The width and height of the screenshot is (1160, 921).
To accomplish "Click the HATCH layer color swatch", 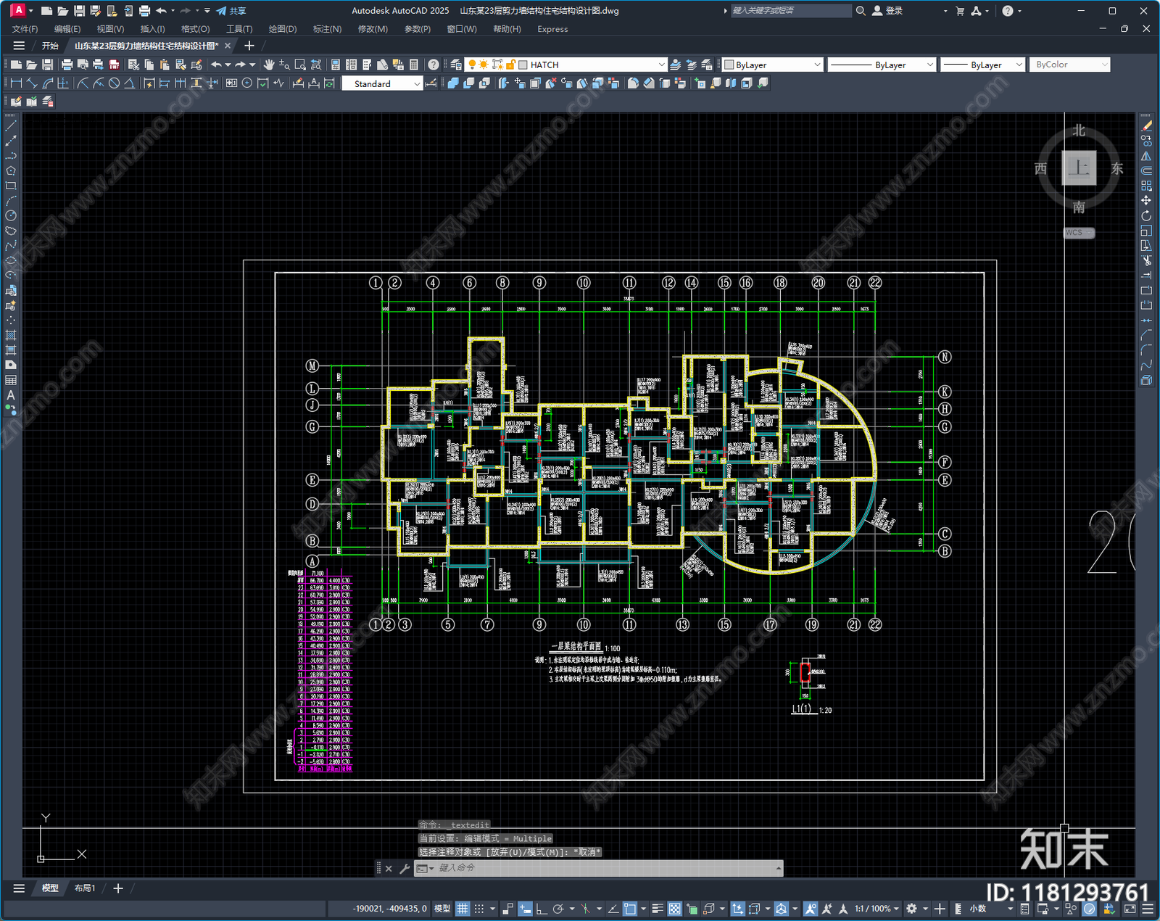I will [x=523, y=65].
